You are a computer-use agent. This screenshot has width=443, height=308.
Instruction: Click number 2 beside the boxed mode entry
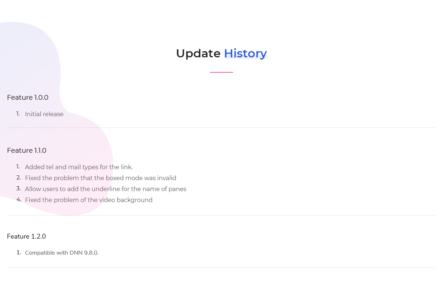point(18,178)
